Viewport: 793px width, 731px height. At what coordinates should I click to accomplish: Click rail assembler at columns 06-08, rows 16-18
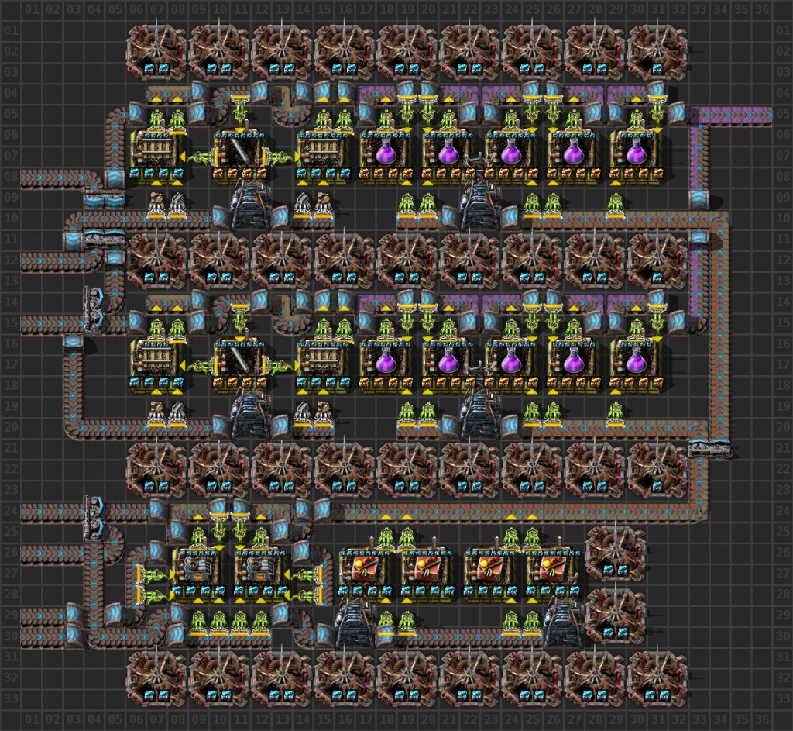point(156,364)
